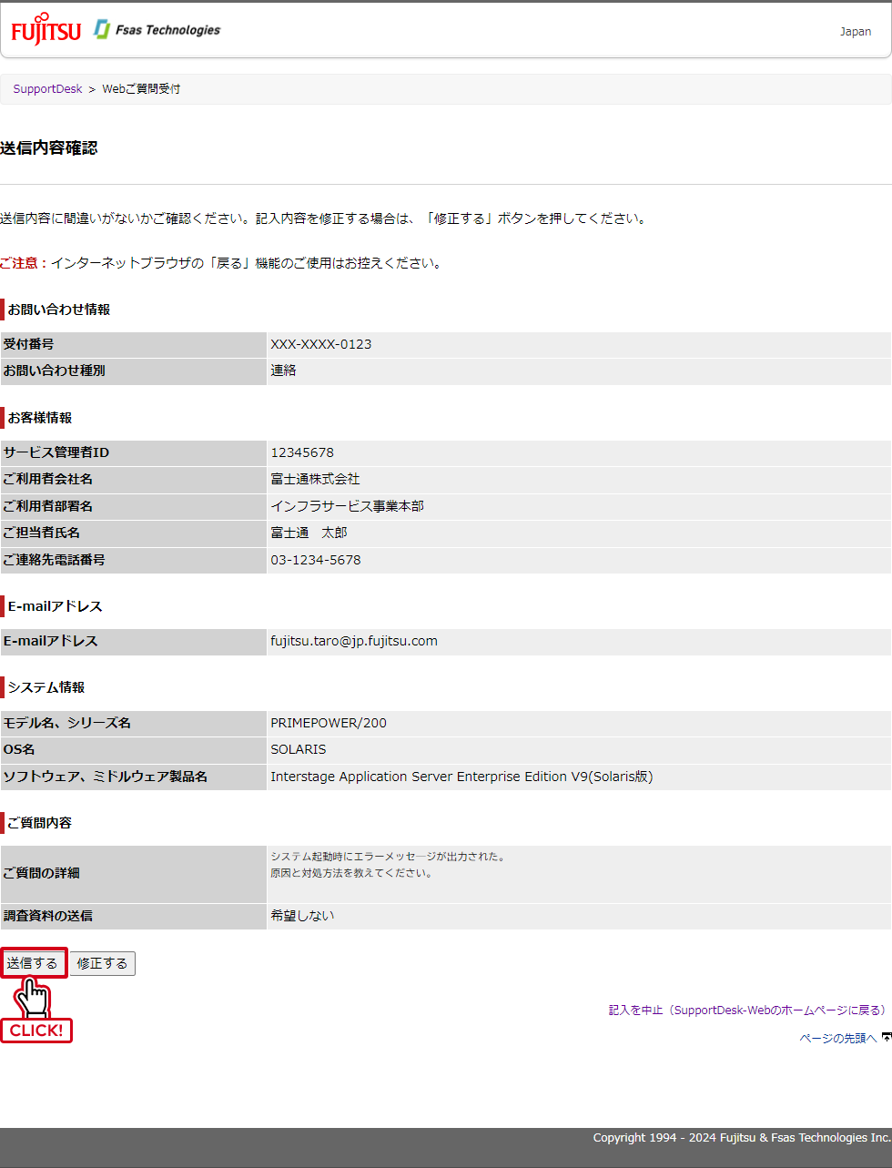
Task: Click the 調査資料の送信 label
Action: pyautogui.click(x=47, y=916)
